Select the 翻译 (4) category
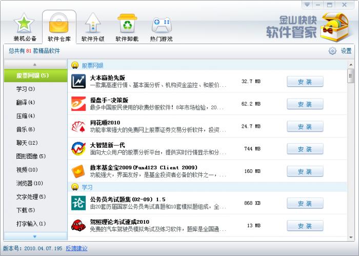This screenshot has width=359, height=256. (x=36, y=103)
